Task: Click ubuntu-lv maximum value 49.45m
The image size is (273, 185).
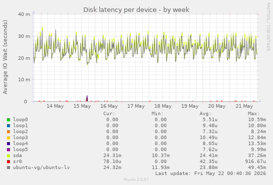Action: (257, 168)
